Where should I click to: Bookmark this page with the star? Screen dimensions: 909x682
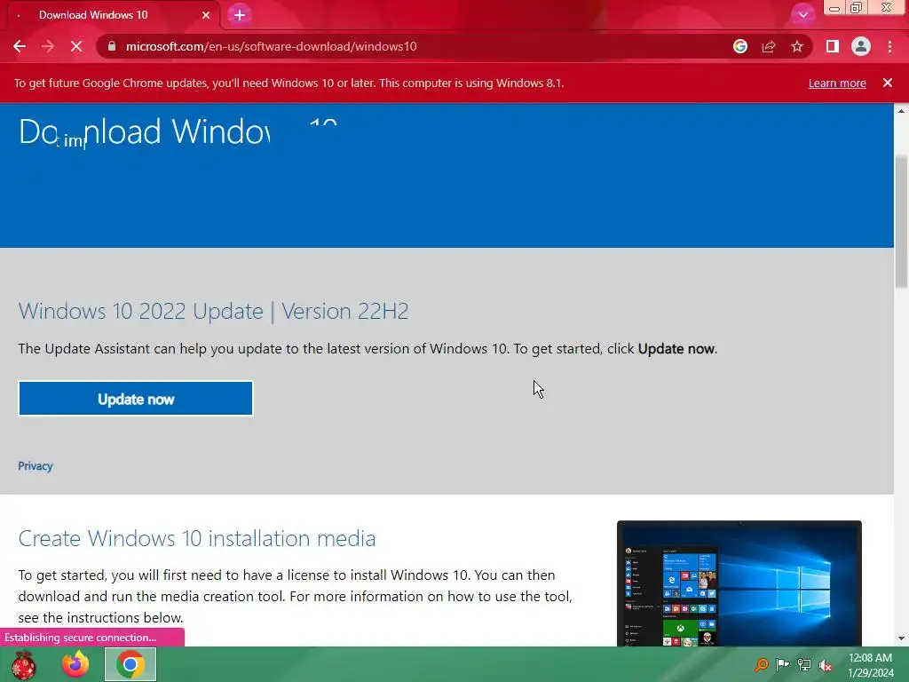click(x=797, y=46)
